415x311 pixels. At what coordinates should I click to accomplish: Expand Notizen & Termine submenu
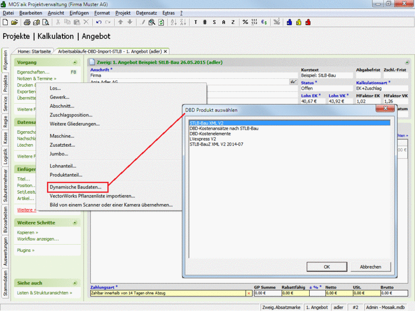click(37, 79)
